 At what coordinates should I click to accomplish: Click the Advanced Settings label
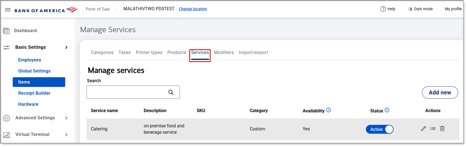coord(35,118)
